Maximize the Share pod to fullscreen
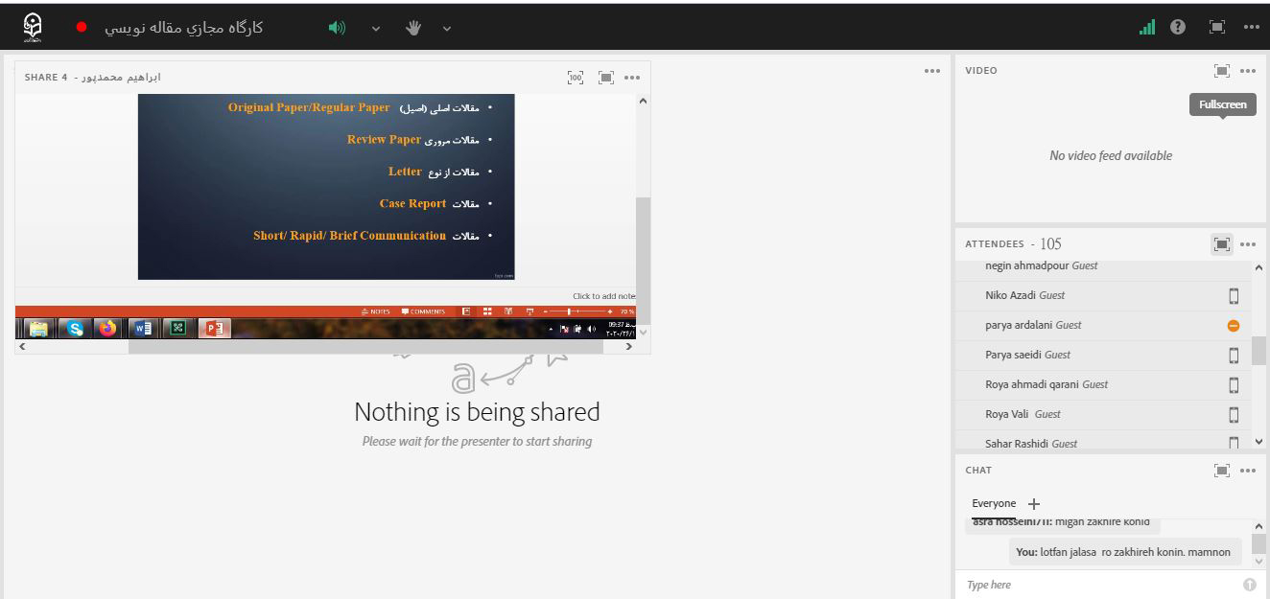1270x599 pixels. pyautogui.click(x=606, y=78)
